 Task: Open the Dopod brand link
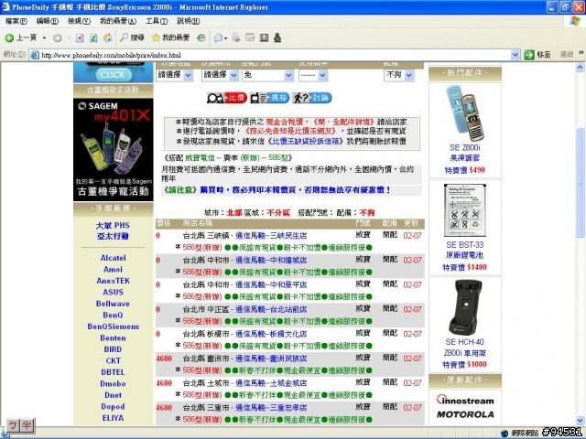click(113, 406)
